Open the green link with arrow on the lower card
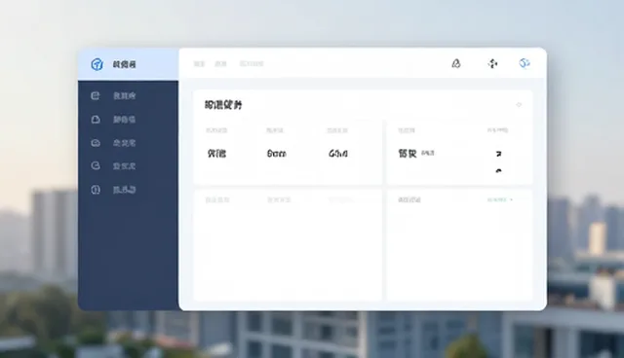This screenshot has width=624, height=358. pos(500,199)
